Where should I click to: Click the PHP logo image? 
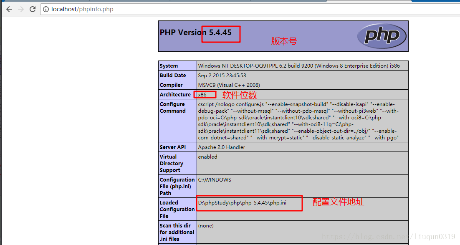pyautogui.click(x=382, y=36)
